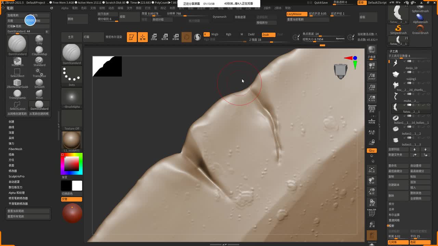
Task: Click the Zoom2D icon
Action: (x=372, y=76)
